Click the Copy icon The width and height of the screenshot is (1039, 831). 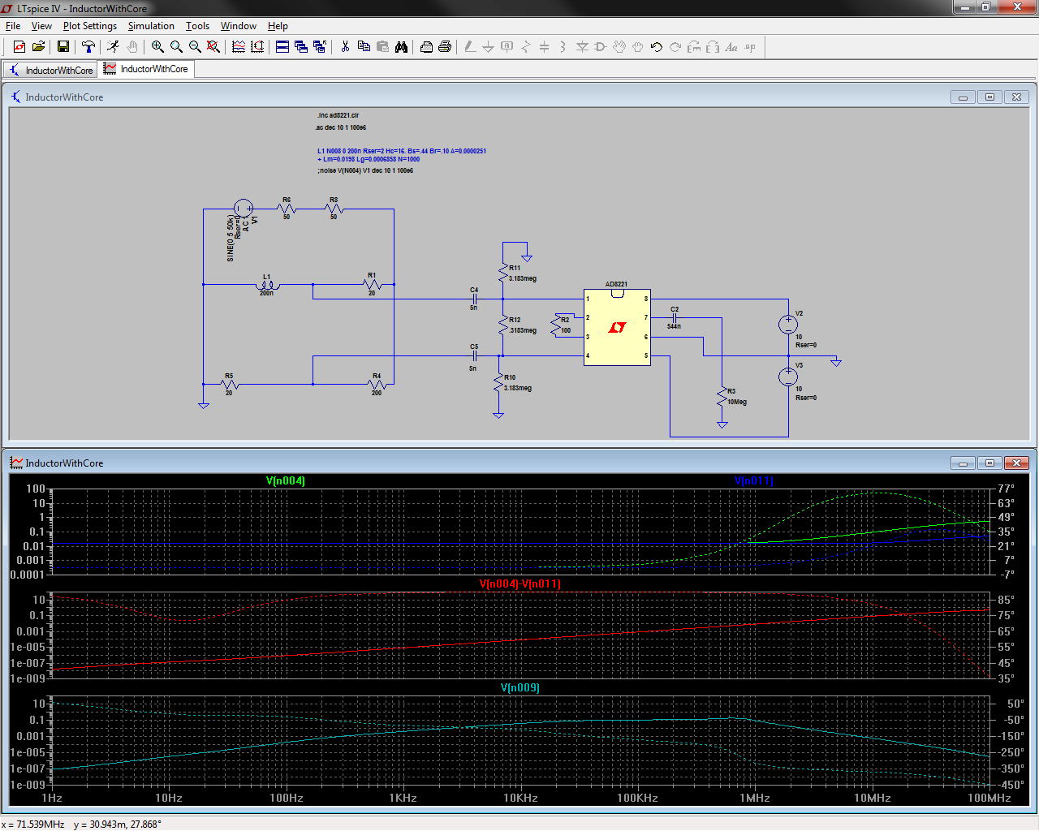364,47
